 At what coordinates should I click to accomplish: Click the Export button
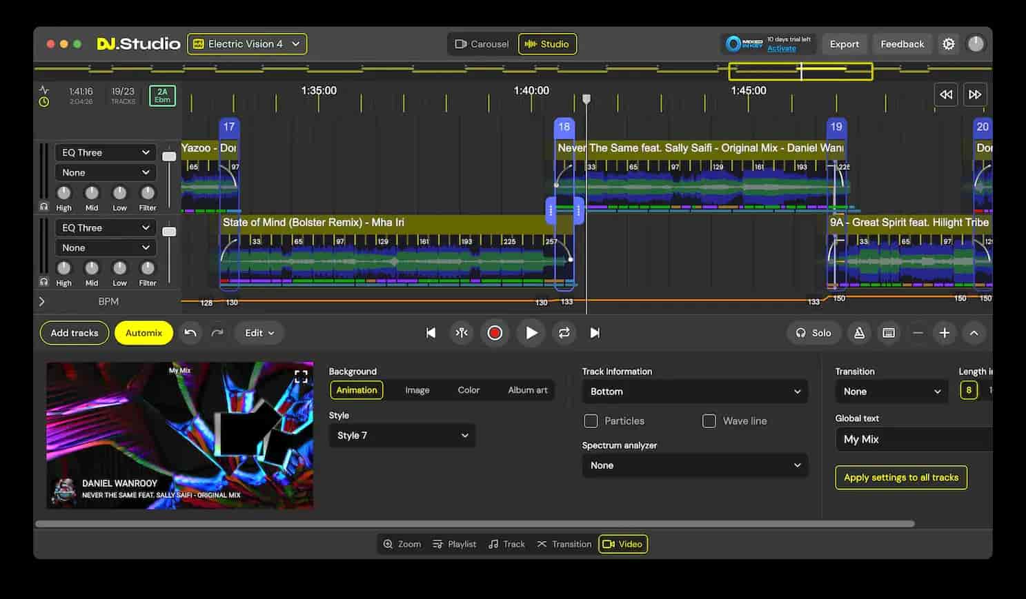tap(844, 43)
